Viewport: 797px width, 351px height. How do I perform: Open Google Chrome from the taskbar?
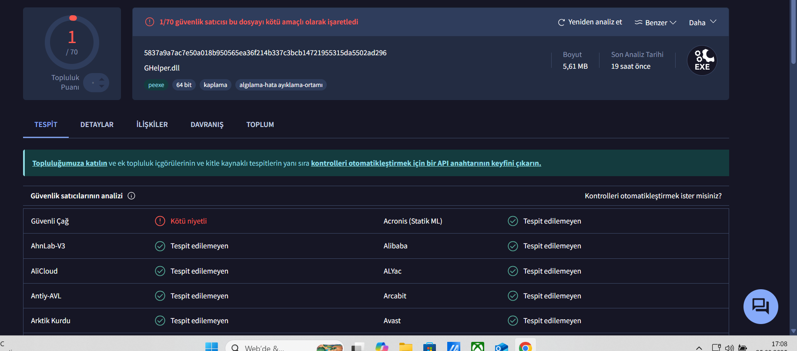pos(525,347)
